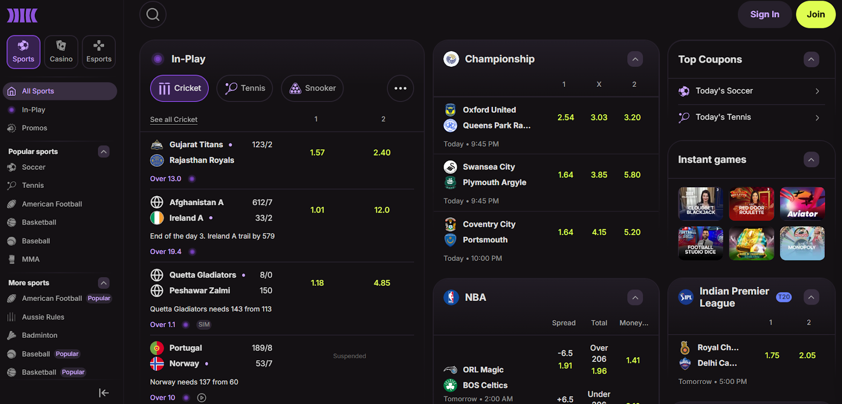This screenshot has height=404, width=842.
Task: Select All Sports in the sidebar
Action: pos(60,91)
